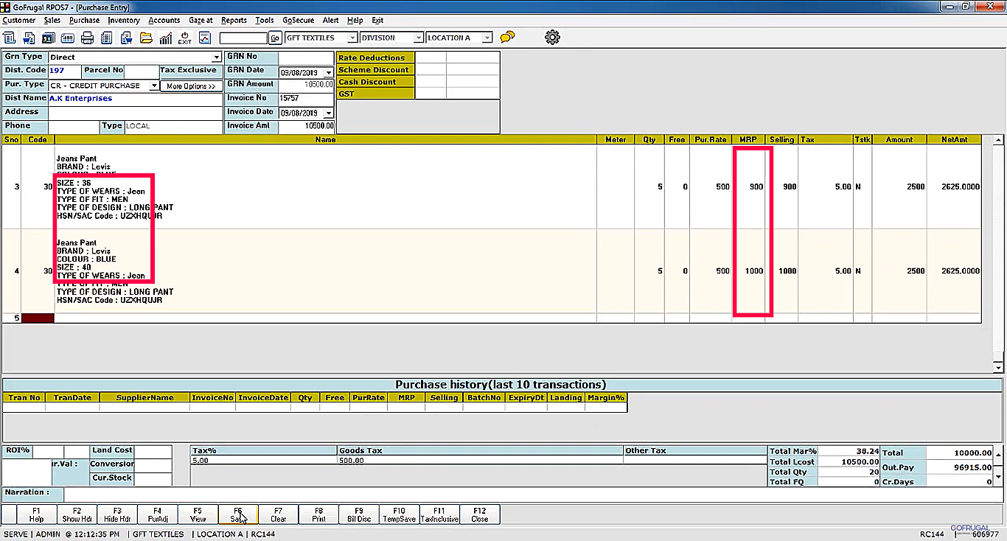Viewport: 1007px width, 541px height.
Task: Click MRP cell showing 1000
Action: (748, 271)
